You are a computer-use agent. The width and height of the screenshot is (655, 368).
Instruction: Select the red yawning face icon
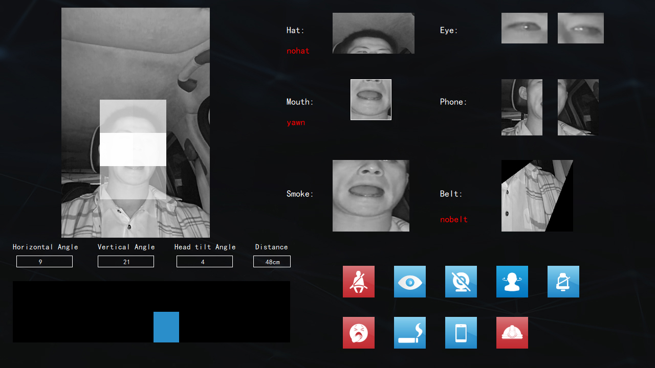[x=358, y=333]
